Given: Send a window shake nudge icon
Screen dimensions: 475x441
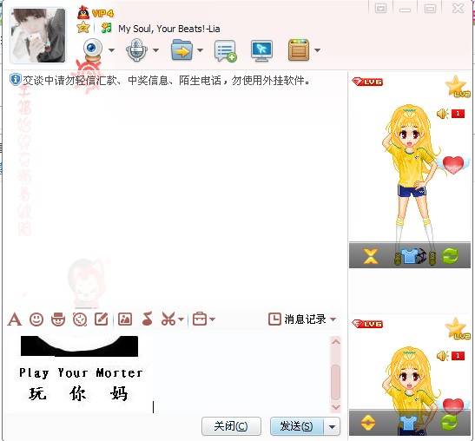Looking at the screenshot, I should [80, 319].
